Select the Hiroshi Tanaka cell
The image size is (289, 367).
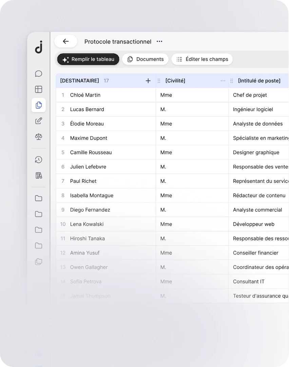pos(106,239)
